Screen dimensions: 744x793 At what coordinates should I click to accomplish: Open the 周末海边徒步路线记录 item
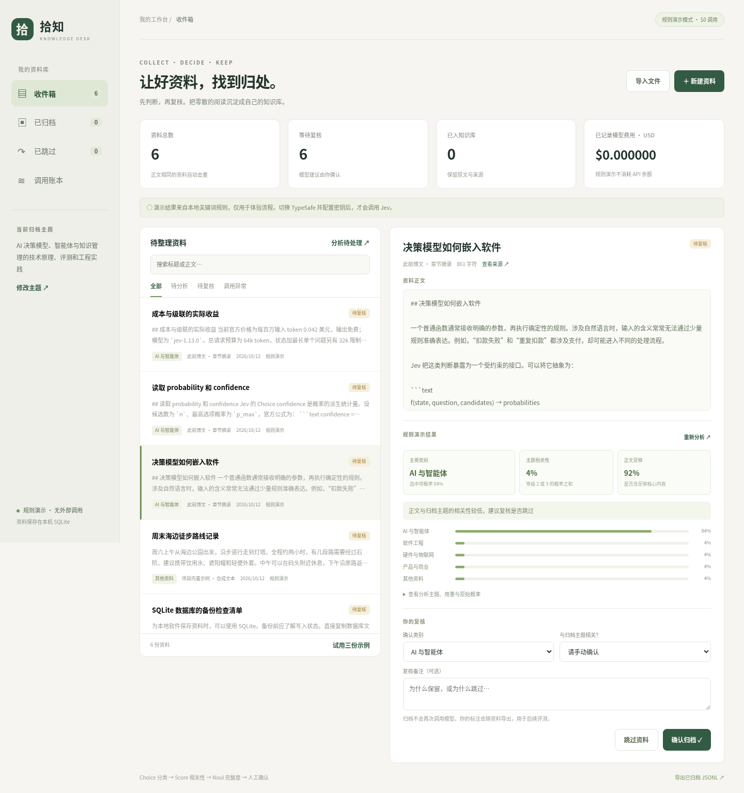click(260, 557)
